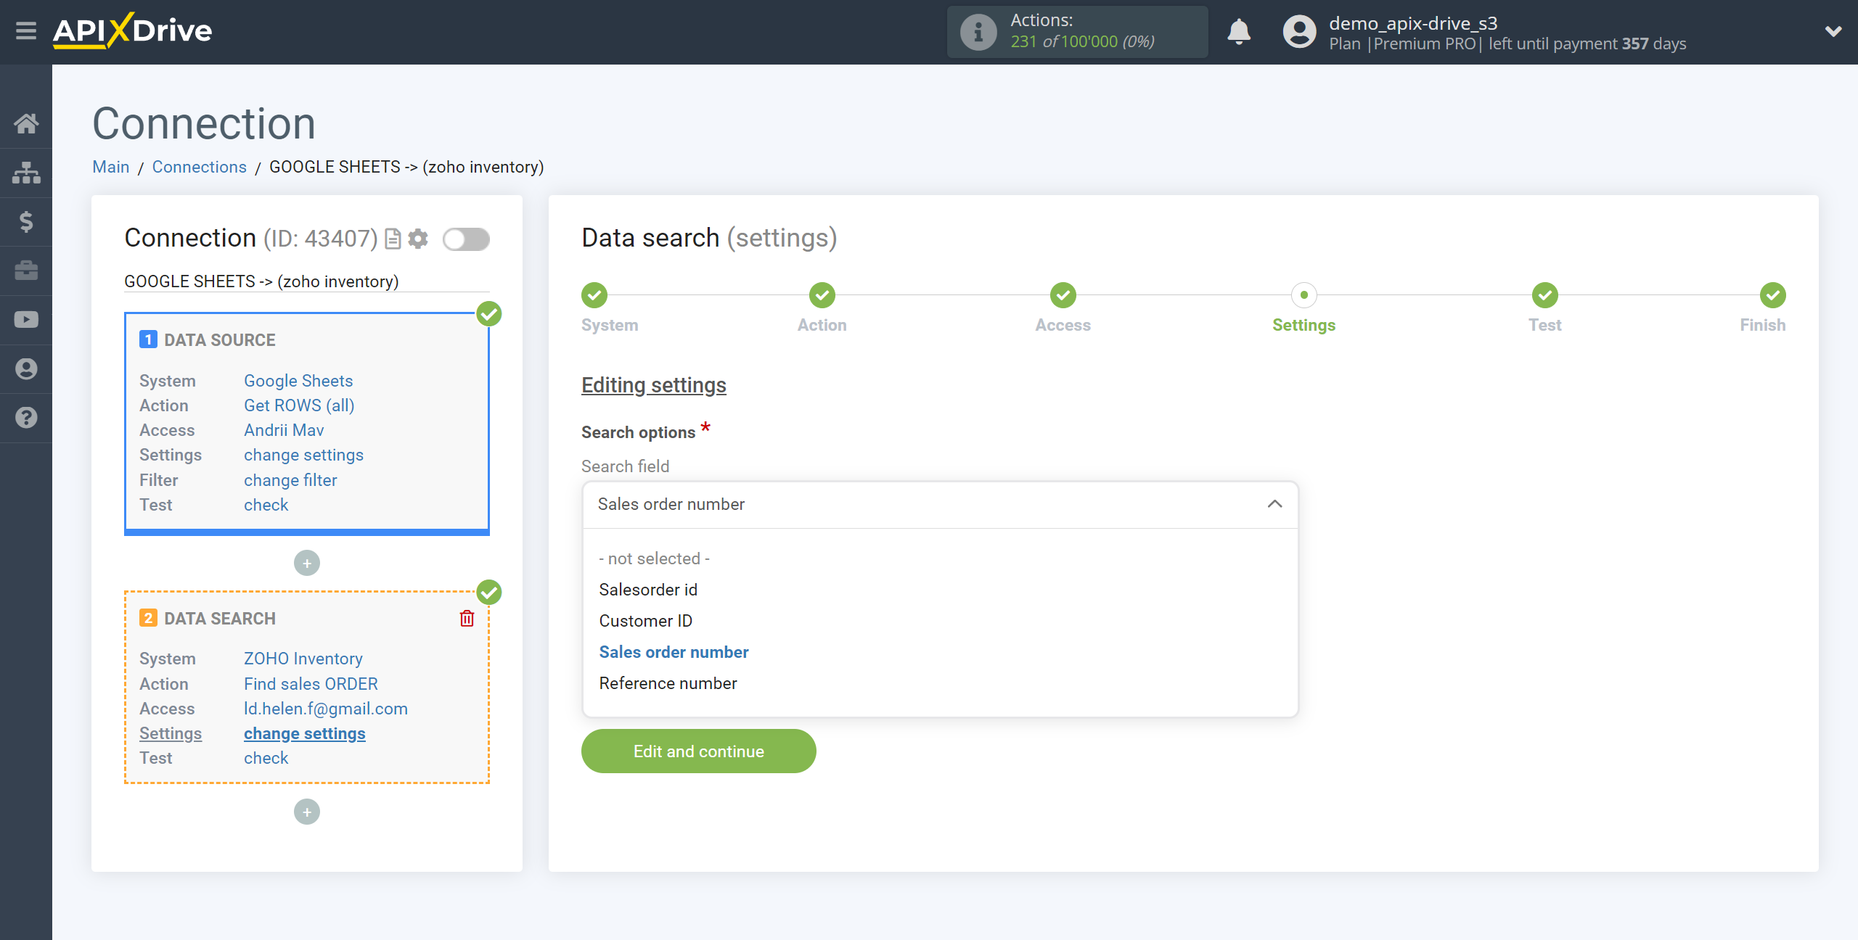Delete the Data Search block
This screenshot has width=1858, height=940.
467,618
